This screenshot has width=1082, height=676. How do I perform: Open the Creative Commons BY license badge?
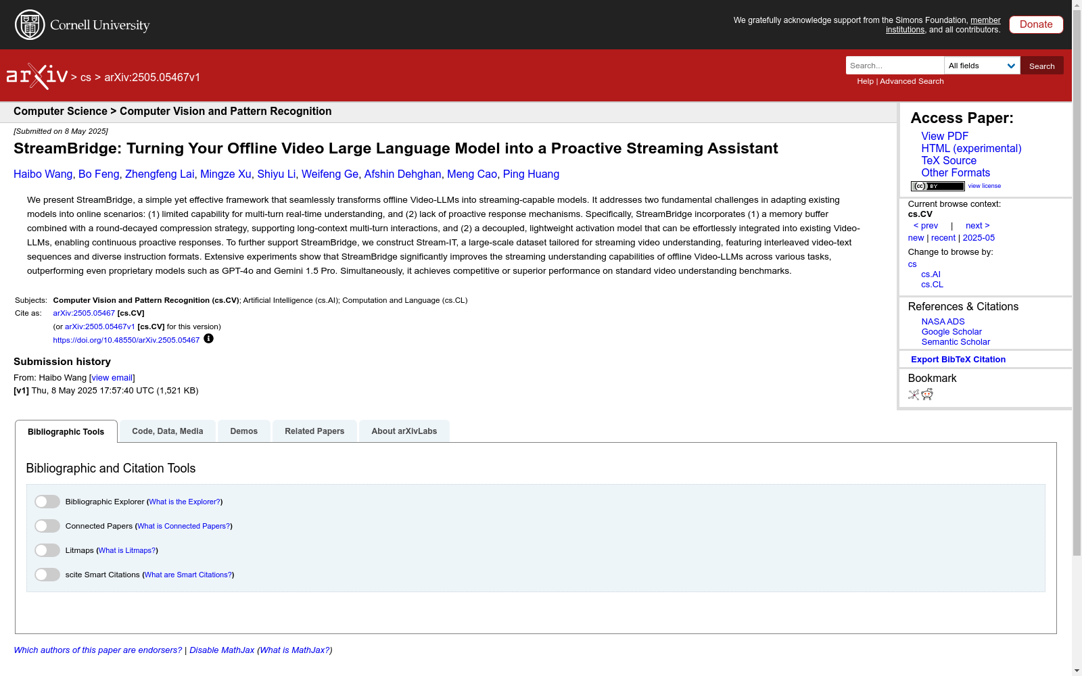(937, 186)
